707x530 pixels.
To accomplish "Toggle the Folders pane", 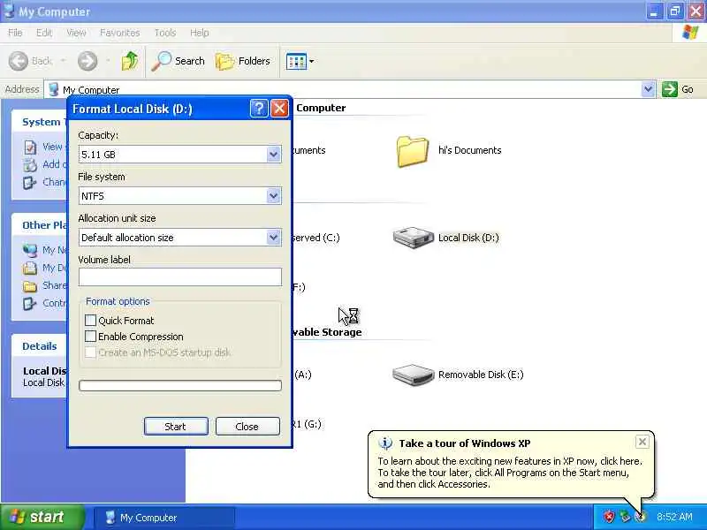I will click(x=243, y=61).
